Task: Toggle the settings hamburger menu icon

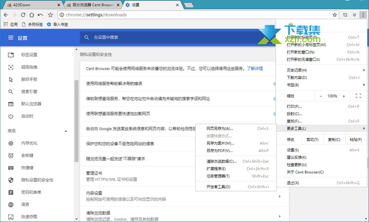Action: 11,37
